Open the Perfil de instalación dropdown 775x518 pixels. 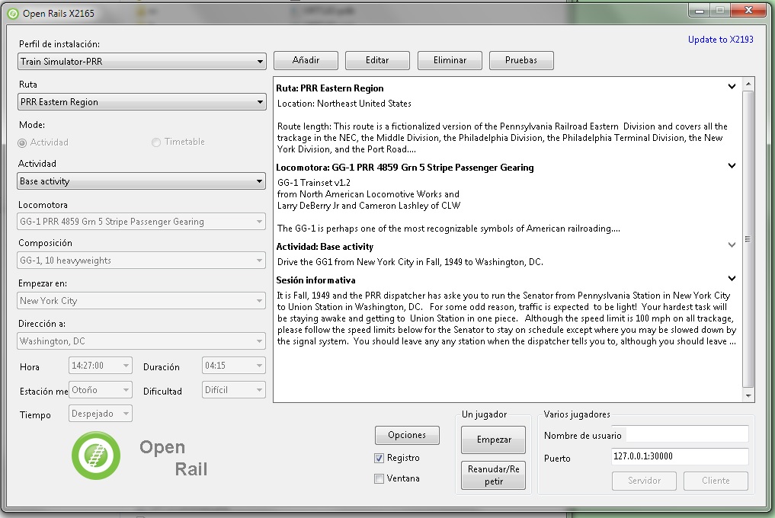(x=142, y=62)
